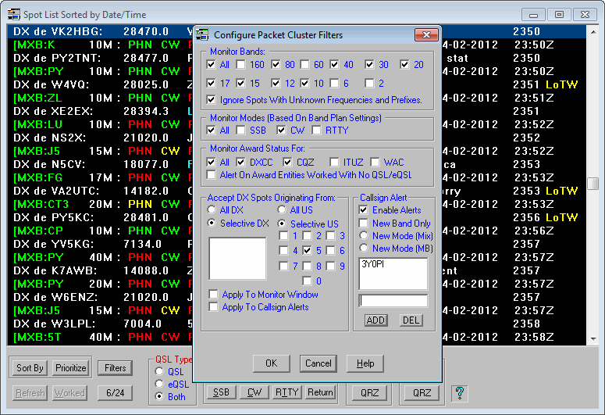Uncheck Enable Alerts in Callsign Alert

click(x=365, y=210)
